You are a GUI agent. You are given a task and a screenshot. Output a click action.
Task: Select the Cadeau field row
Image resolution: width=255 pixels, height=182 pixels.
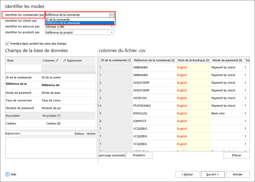click(x=50, y=123)
